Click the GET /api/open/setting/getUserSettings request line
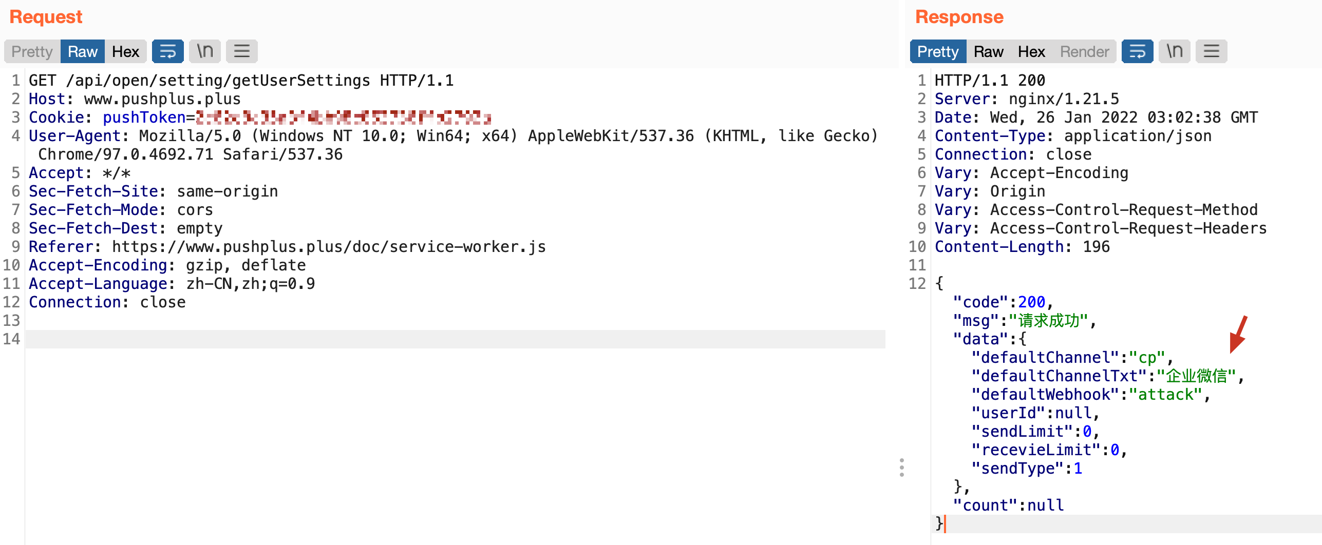This screenshot has height=545, width=1322. pyautogui.click(x=241, y=81)
